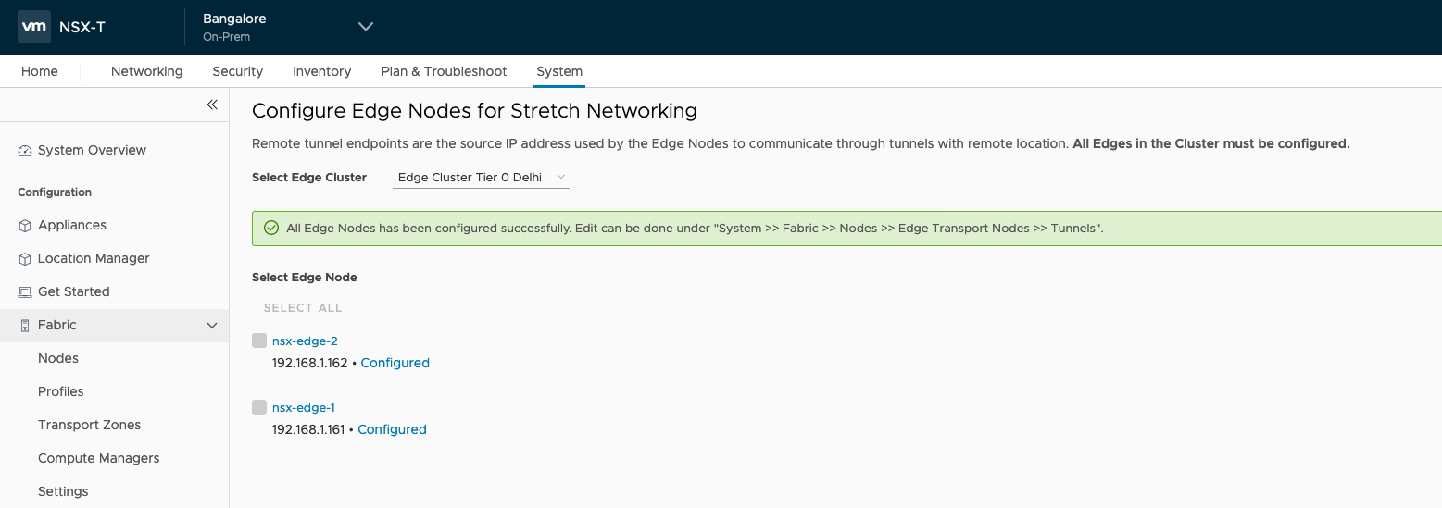Click the Location Manager cube icon

[25, 259]
